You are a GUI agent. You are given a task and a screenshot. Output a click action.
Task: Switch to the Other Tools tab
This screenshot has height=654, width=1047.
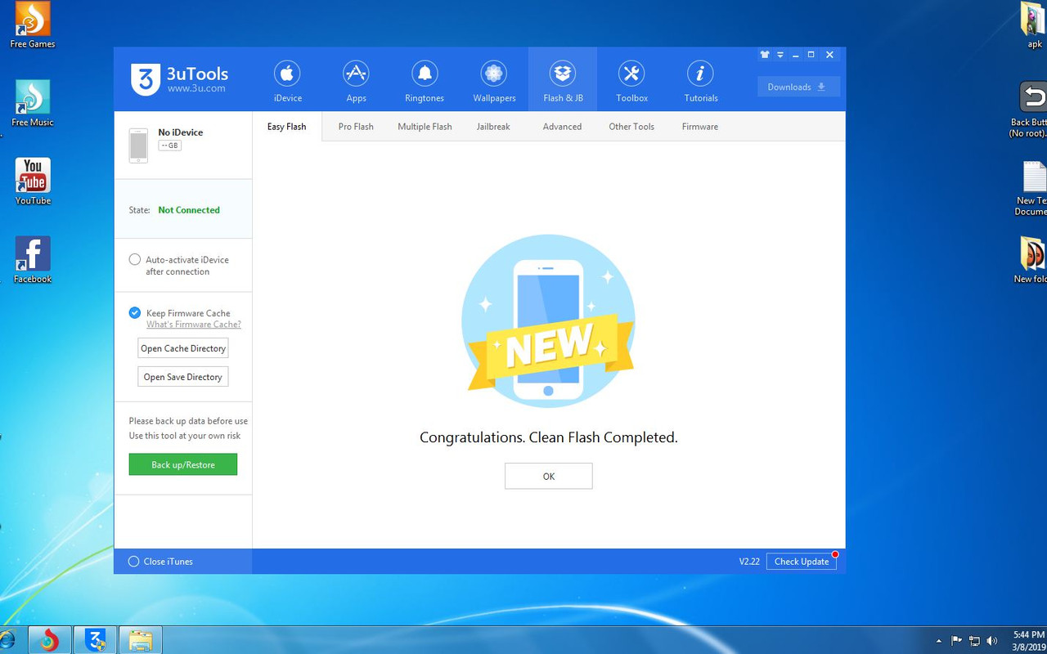(631, 127)
